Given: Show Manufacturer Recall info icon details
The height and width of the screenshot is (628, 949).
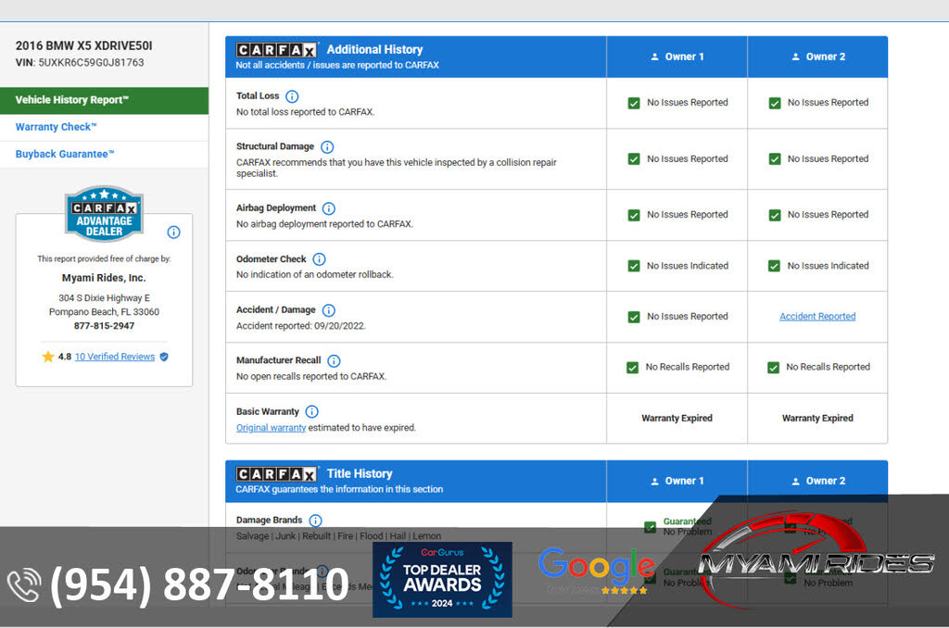Looking at the screenshot, I should click(334, 361).
